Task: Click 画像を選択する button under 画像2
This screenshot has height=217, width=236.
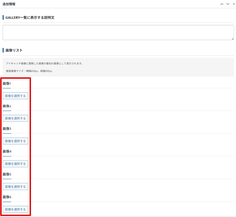Action: click(x=15, y=118)
